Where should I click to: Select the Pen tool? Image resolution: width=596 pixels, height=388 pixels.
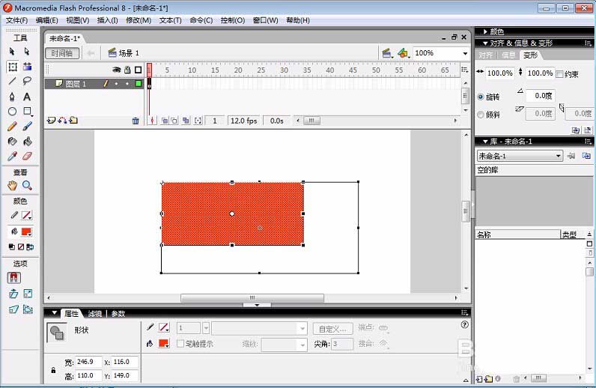[x=12, y=97]
